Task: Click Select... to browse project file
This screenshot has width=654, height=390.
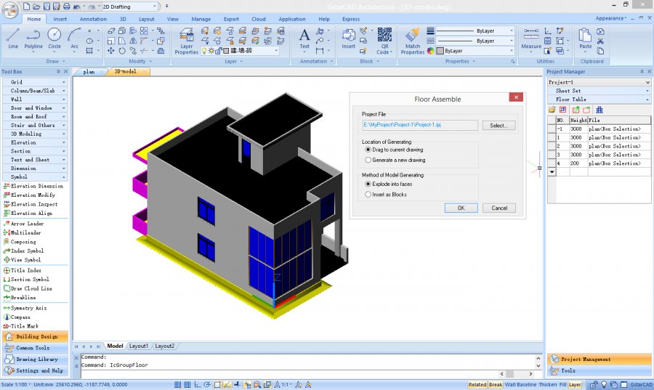Action: click(498, 126)
